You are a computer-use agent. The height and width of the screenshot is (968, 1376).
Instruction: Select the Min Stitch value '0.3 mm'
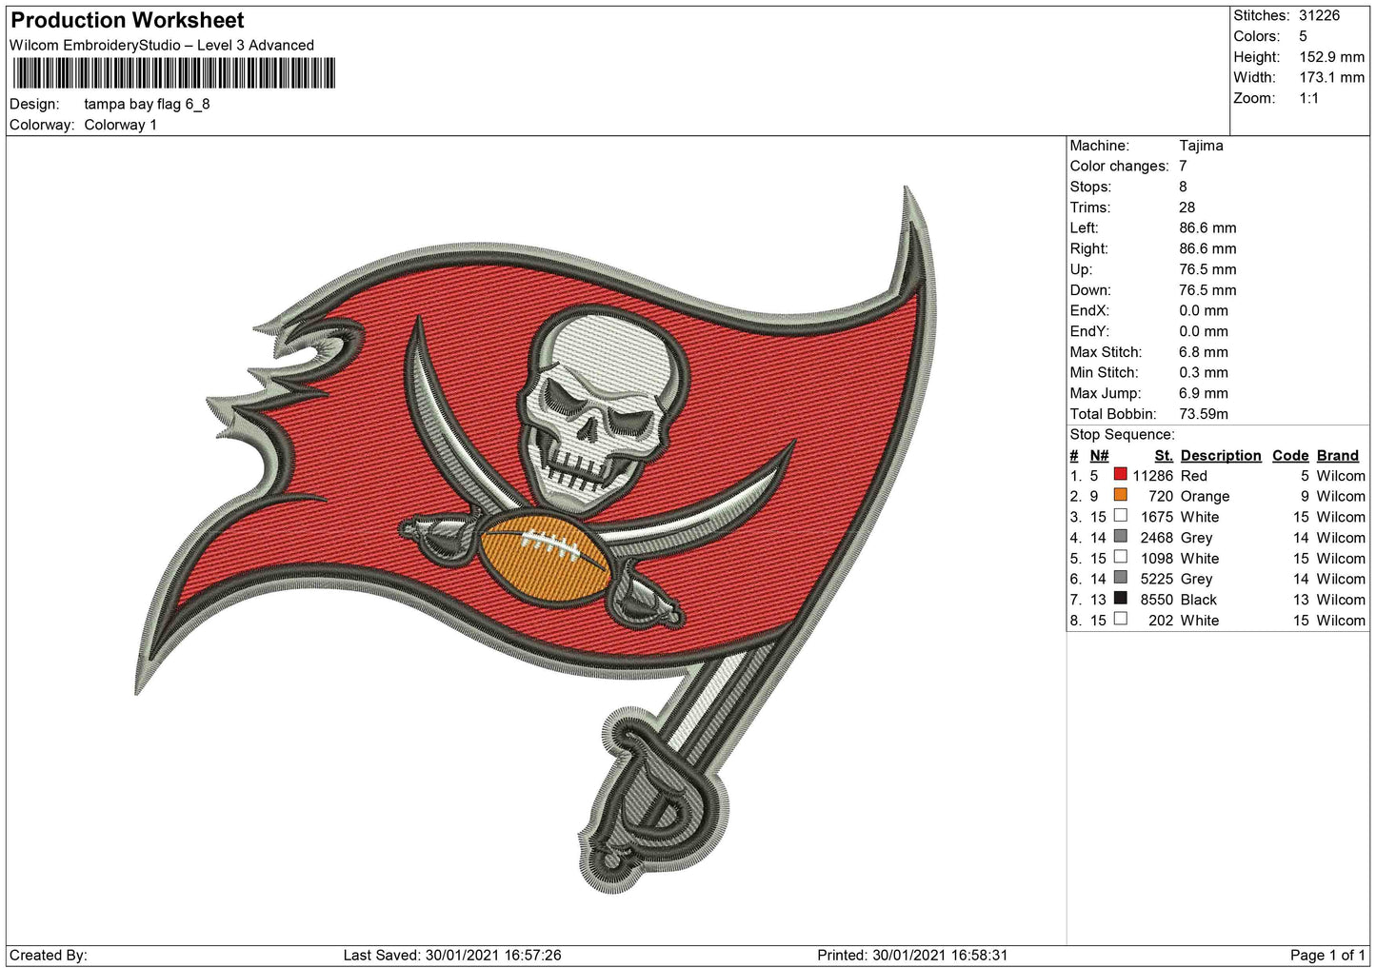pyautogui.click(x=1204, y=373)
